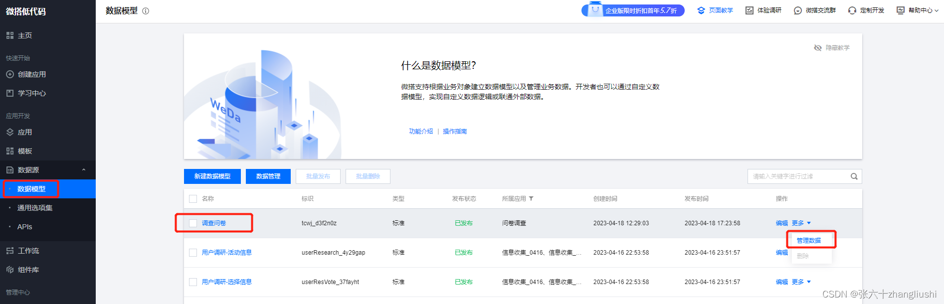Image resolution: width=944 pixels, height=304 pixels.
Task: Click the 微搭交流群 chat icon
Action: click(798, 10)
